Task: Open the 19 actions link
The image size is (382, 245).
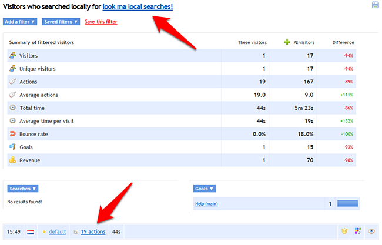Action: [93, 232]
